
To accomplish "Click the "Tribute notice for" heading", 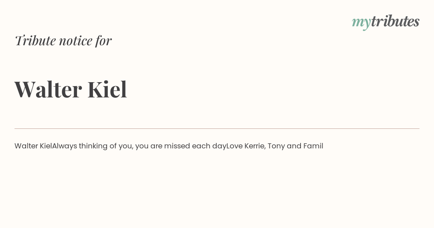I will click(x=63, y=41).
